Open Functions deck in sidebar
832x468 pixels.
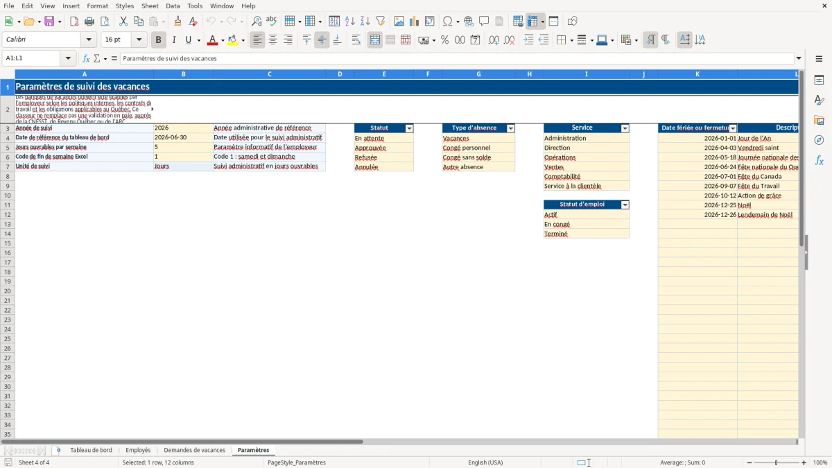(819, 161)
